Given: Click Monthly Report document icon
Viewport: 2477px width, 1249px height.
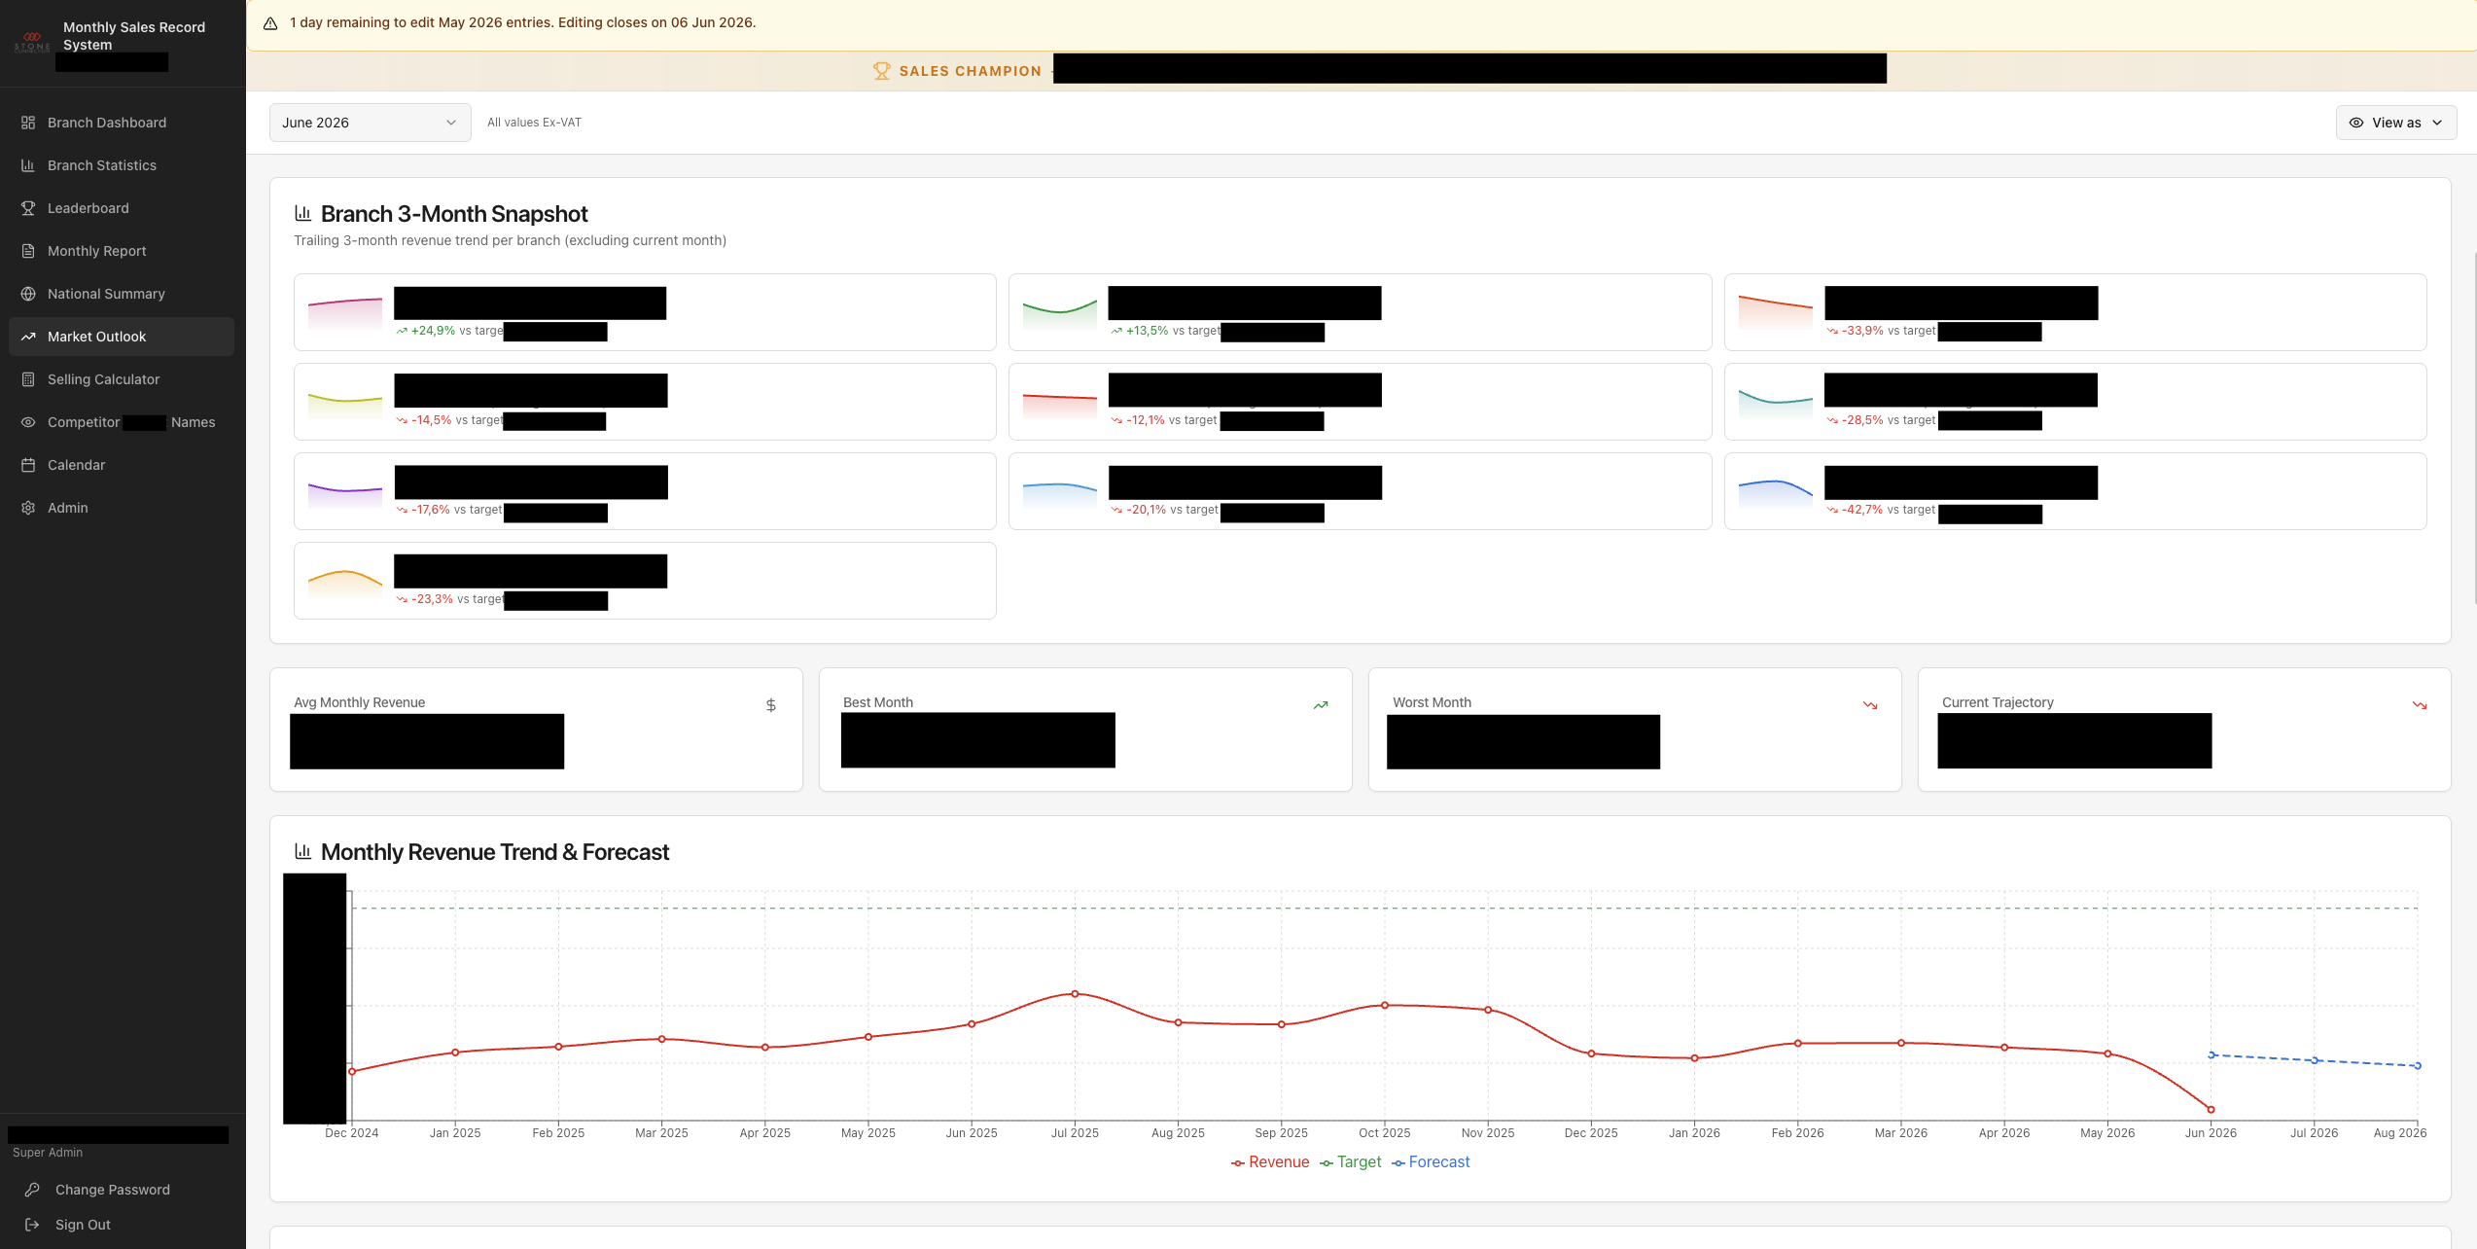Looking at the screenshot, I should 28,251.
